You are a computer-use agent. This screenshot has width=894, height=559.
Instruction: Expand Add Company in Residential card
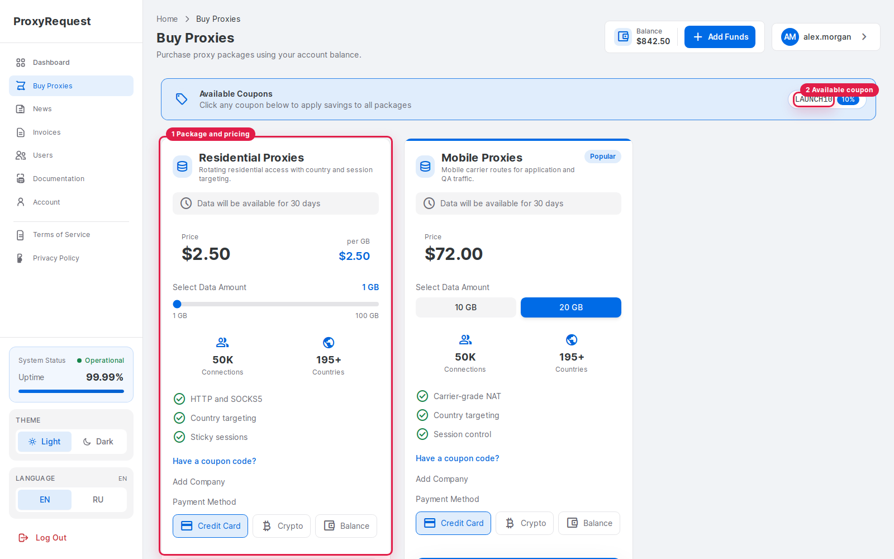tap(199, 482)
